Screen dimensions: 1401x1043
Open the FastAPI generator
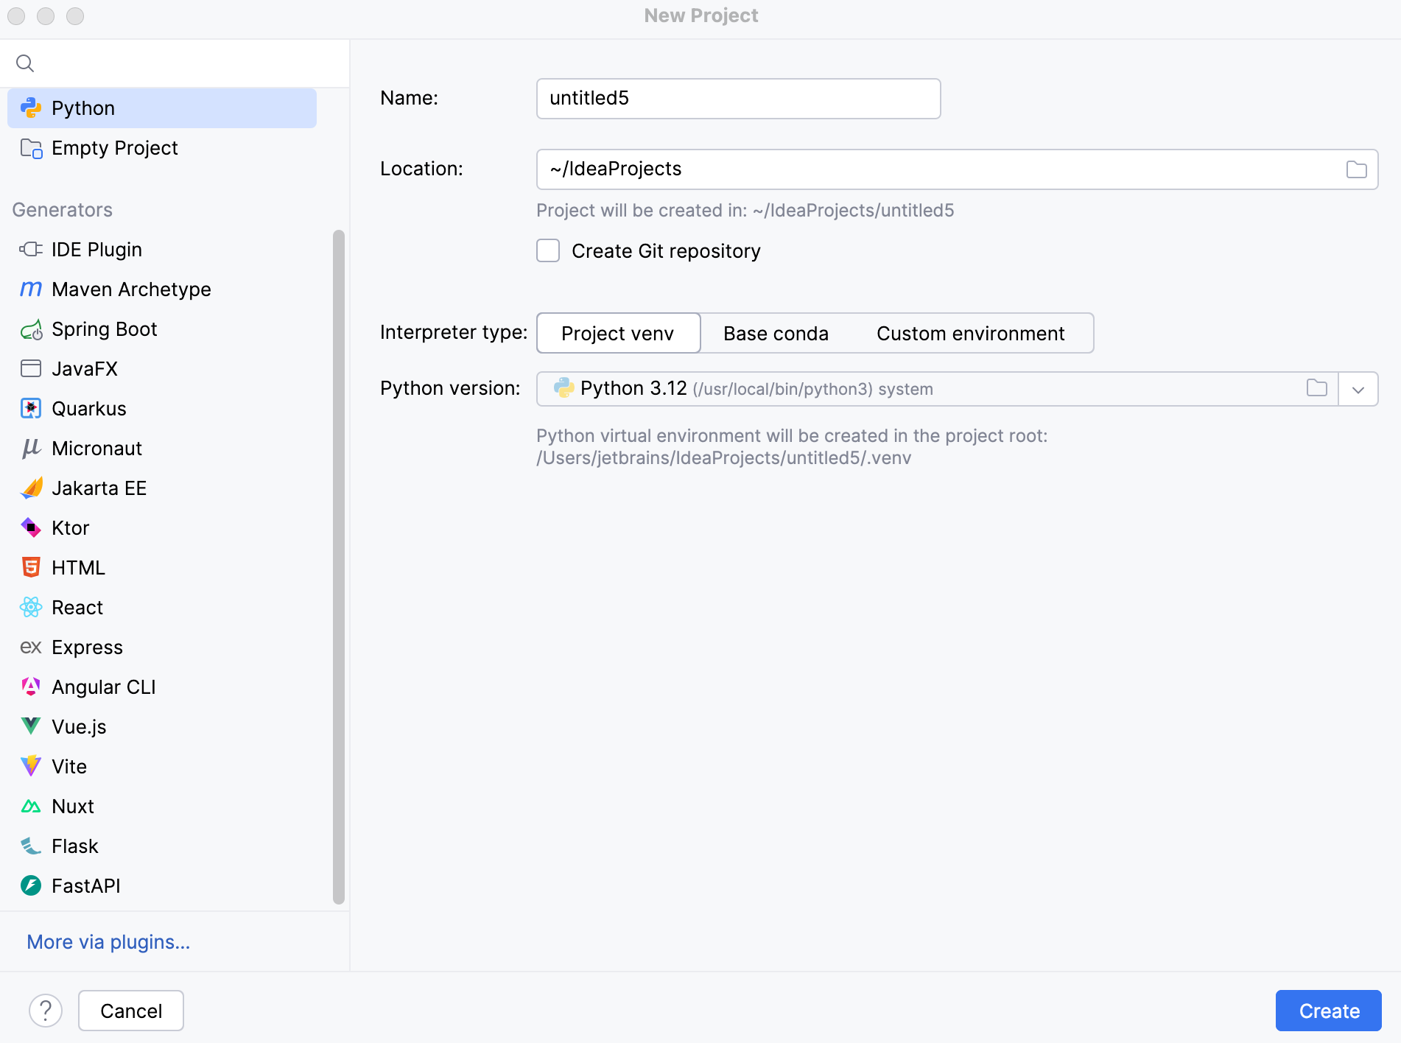[x=85, y=885]
